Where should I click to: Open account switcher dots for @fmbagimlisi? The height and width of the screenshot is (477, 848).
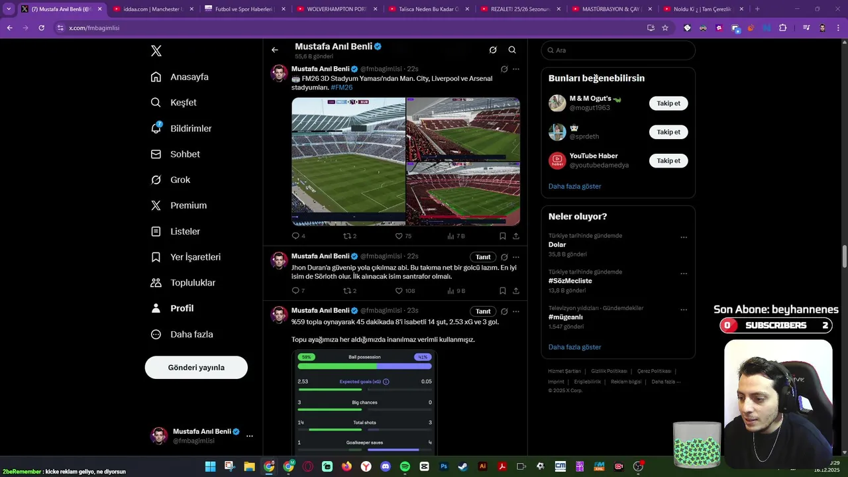tap(250, 436)
